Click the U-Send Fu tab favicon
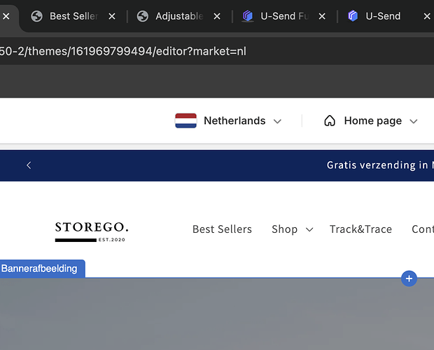This screenshot has width=434, height=350. pos(247,16)
